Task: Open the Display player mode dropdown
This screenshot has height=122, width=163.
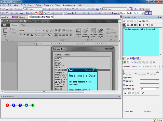Action: click(x=142, y=13)
